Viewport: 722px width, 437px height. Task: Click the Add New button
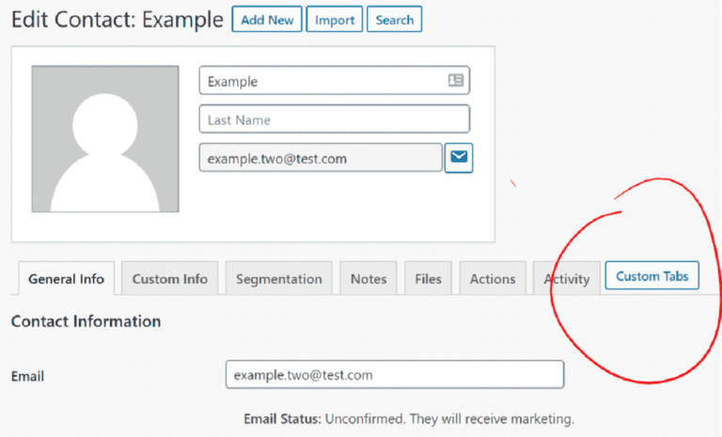click(x=267, y=20)
